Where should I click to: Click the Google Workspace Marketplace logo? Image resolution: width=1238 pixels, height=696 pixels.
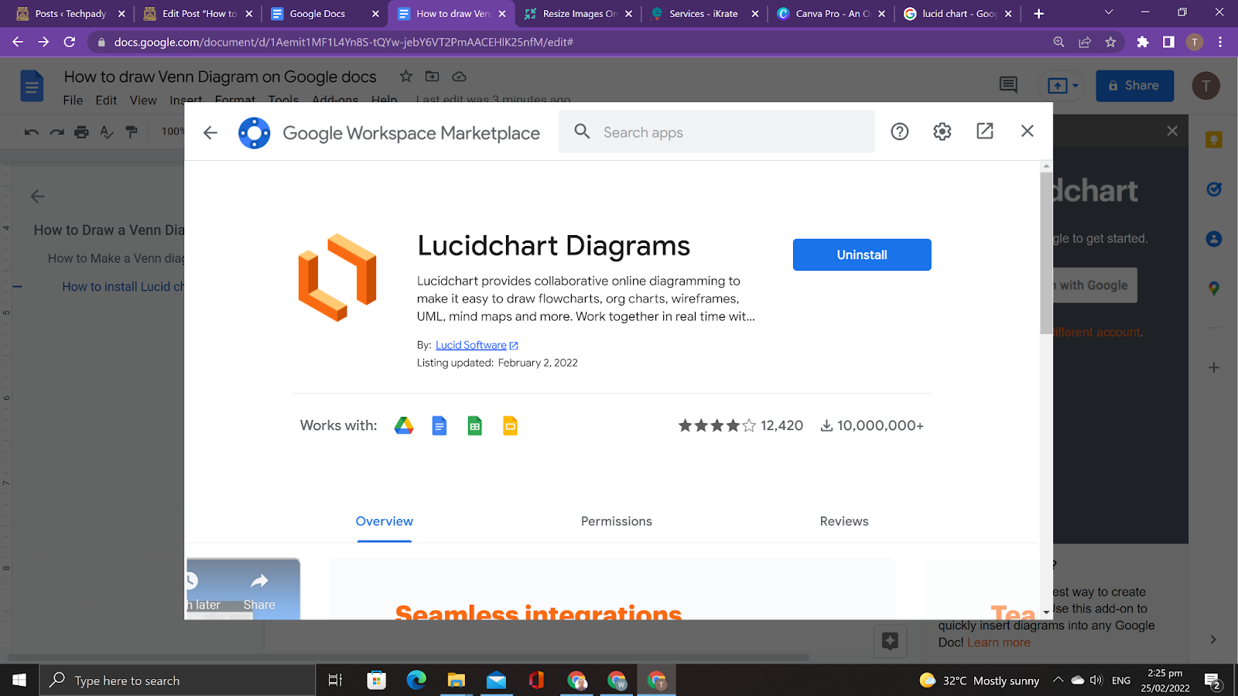pos(254,133)
